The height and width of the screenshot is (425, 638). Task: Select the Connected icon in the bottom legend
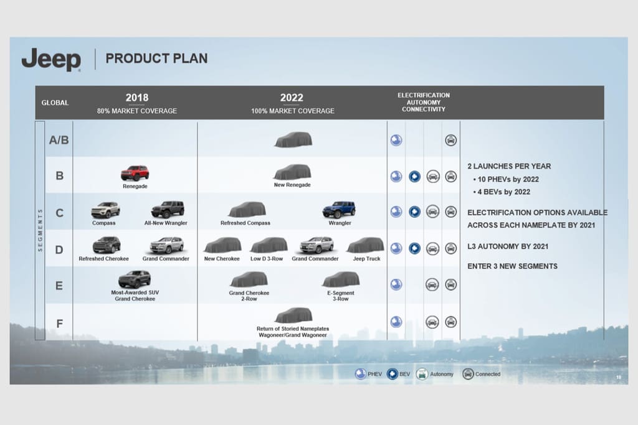(468, 374)
